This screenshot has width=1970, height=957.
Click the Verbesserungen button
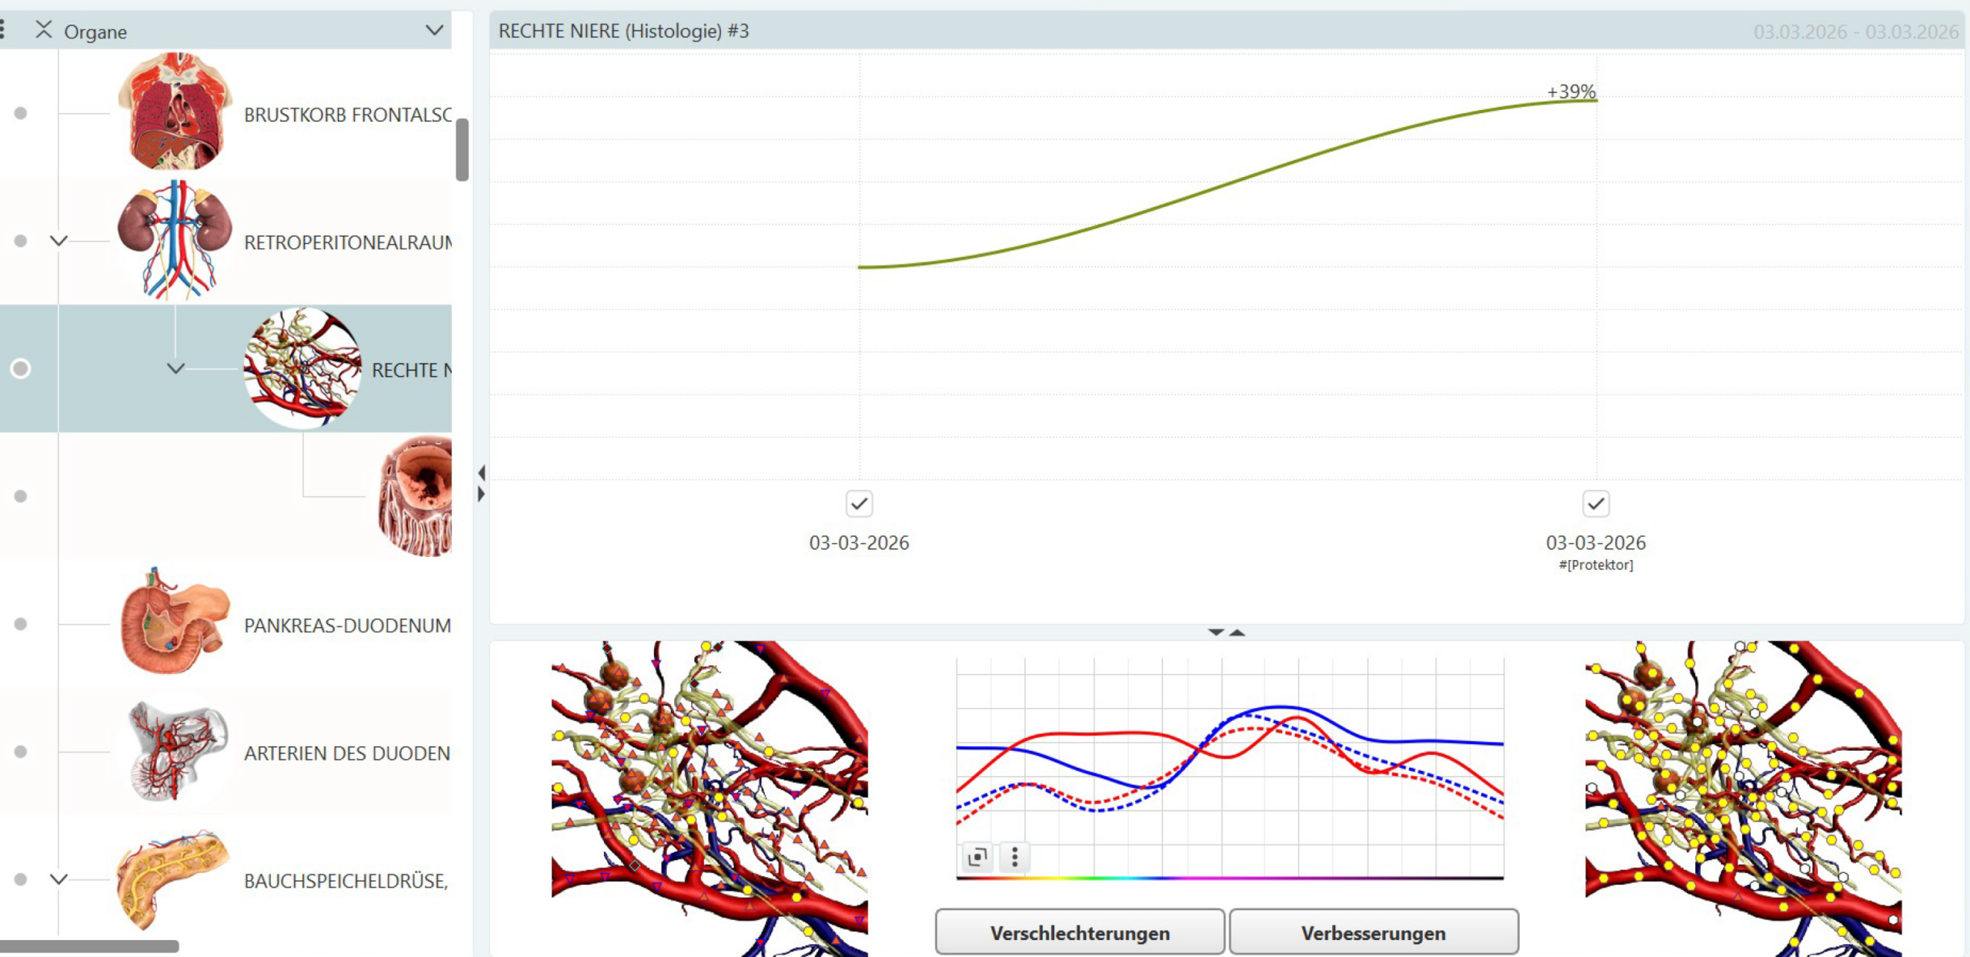[x=1373, y=932]
